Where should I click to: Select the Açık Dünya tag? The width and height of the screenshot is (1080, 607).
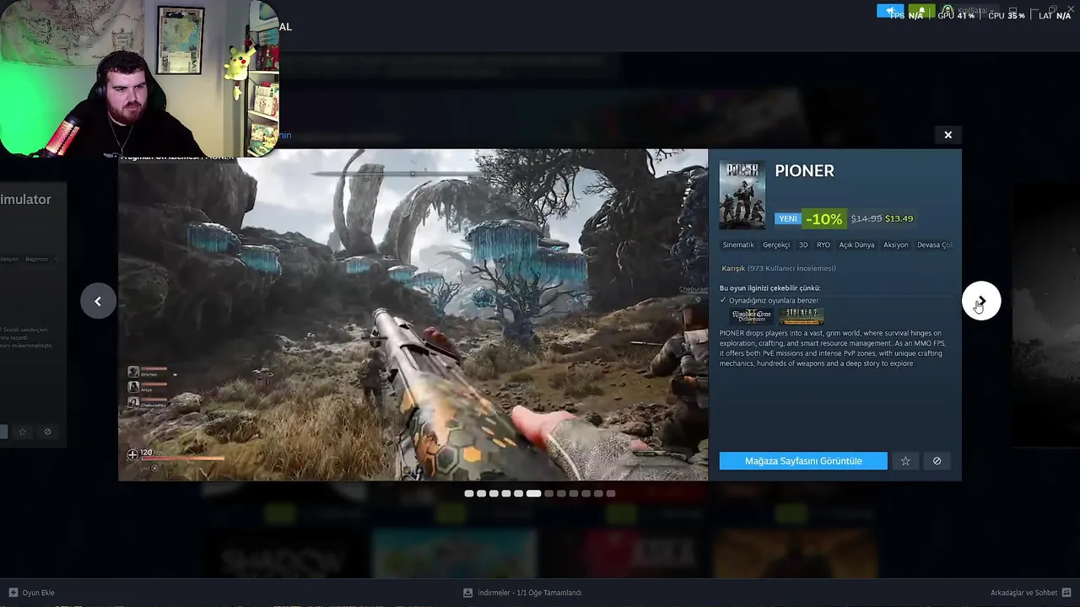coord(856,245)
